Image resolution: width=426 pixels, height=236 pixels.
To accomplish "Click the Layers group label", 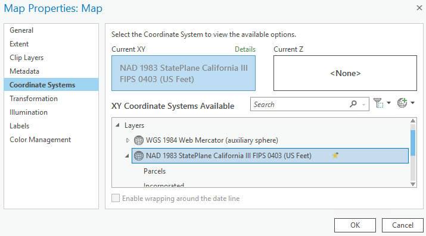I will point(134,125).
